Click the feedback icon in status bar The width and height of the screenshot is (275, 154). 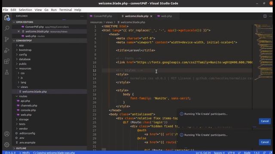pos(264,153)
